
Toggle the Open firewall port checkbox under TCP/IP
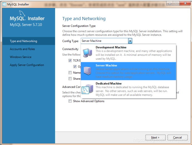point(75,66)
